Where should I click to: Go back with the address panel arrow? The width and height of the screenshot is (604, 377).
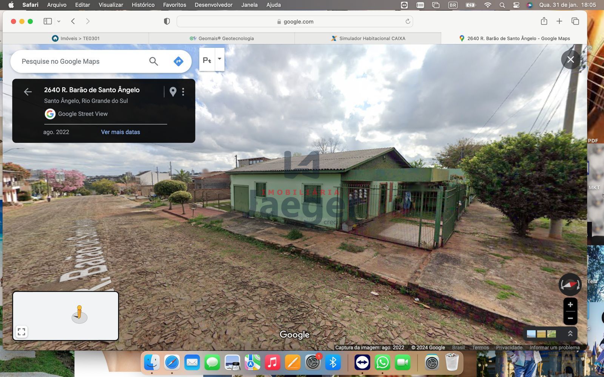(28, 92)
